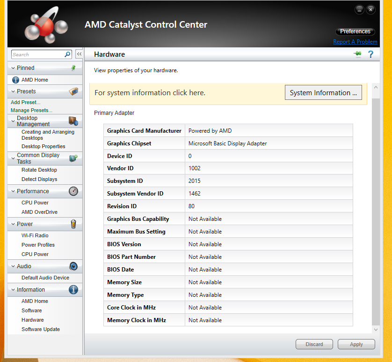Collapse the Common Display Tasks chevron
This screenshot has height=362, width=392.
click(x=13, y=158)
